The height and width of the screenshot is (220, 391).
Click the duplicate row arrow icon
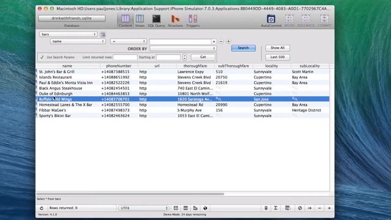pyautogui.click(x=310, y=208)
